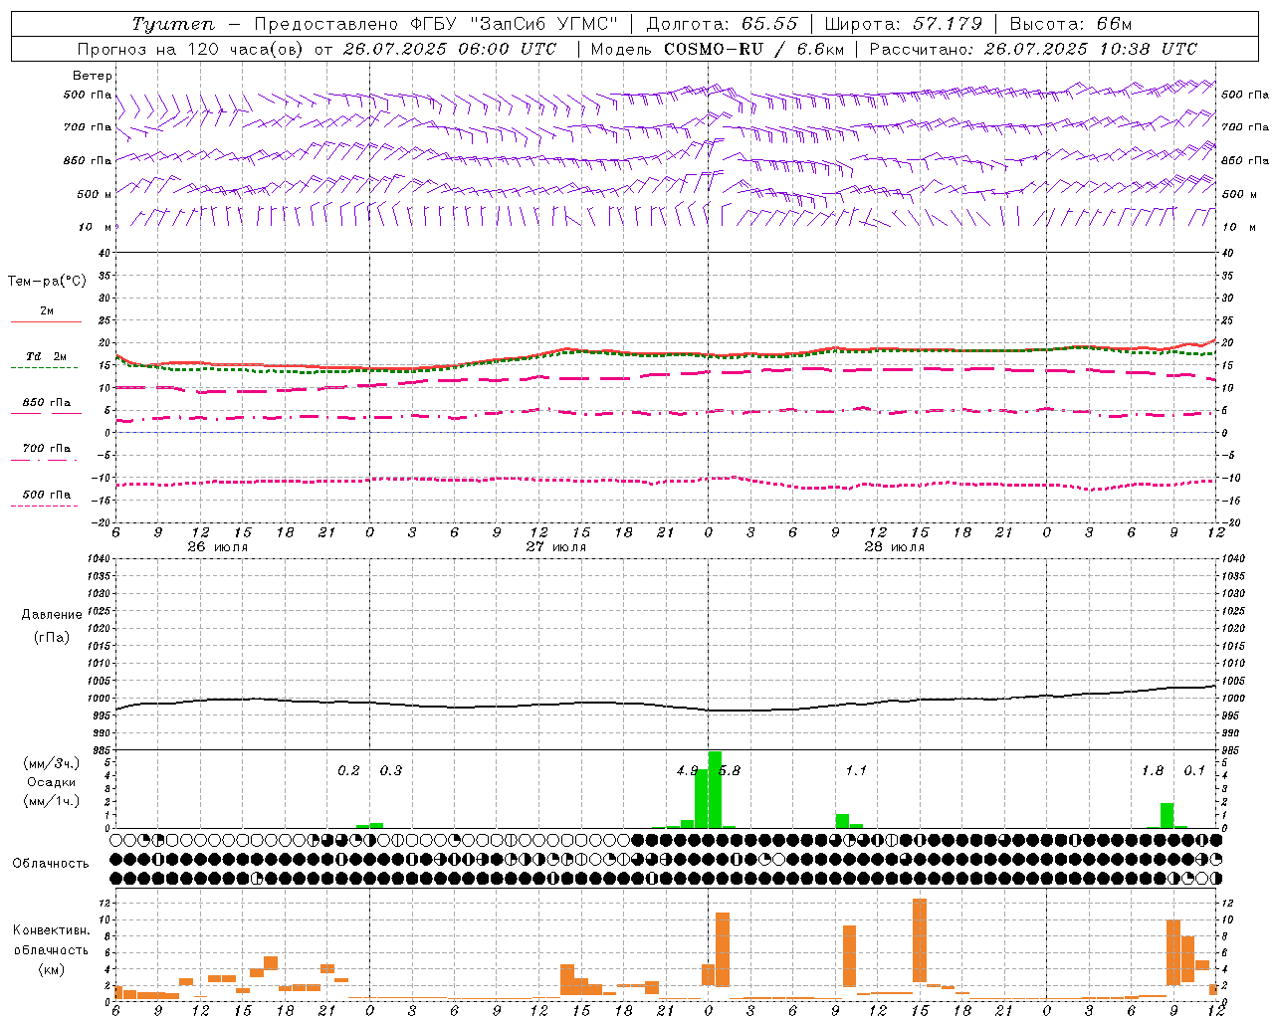Select the text "ЗапСиб УГМС" in the header
This screenshot has height=1019, width=1274.
tap(546, 24)
